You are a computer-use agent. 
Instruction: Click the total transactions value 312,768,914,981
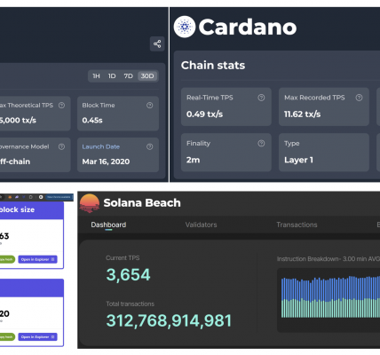(x=169, y=320)
